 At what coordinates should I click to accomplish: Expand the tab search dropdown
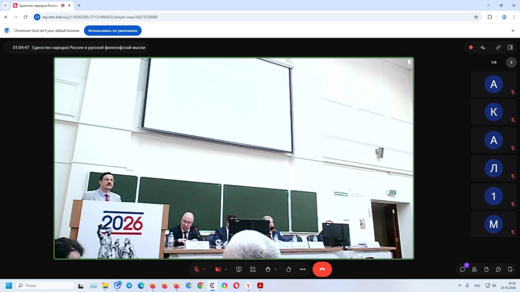[5, 6]
